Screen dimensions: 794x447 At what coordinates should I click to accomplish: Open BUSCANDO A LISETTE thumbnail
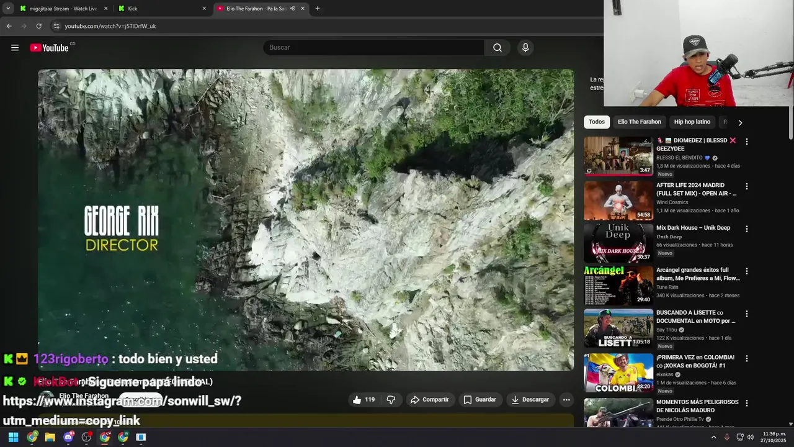pos(618,328)
